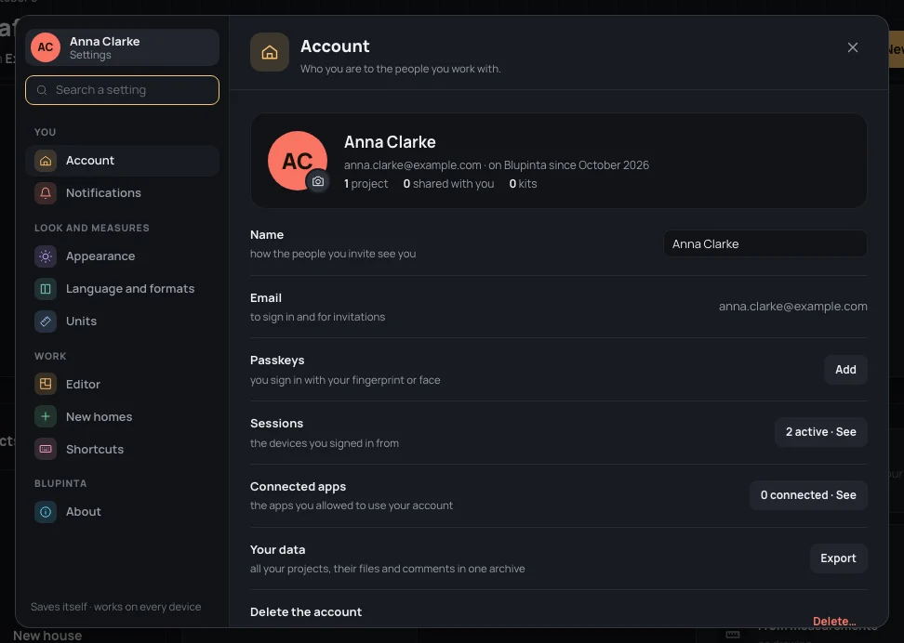Image resolution: width=904 pixels, height=643 pixels.
Task: Click the search magnifier icon
Action: [x=42, y=90]
